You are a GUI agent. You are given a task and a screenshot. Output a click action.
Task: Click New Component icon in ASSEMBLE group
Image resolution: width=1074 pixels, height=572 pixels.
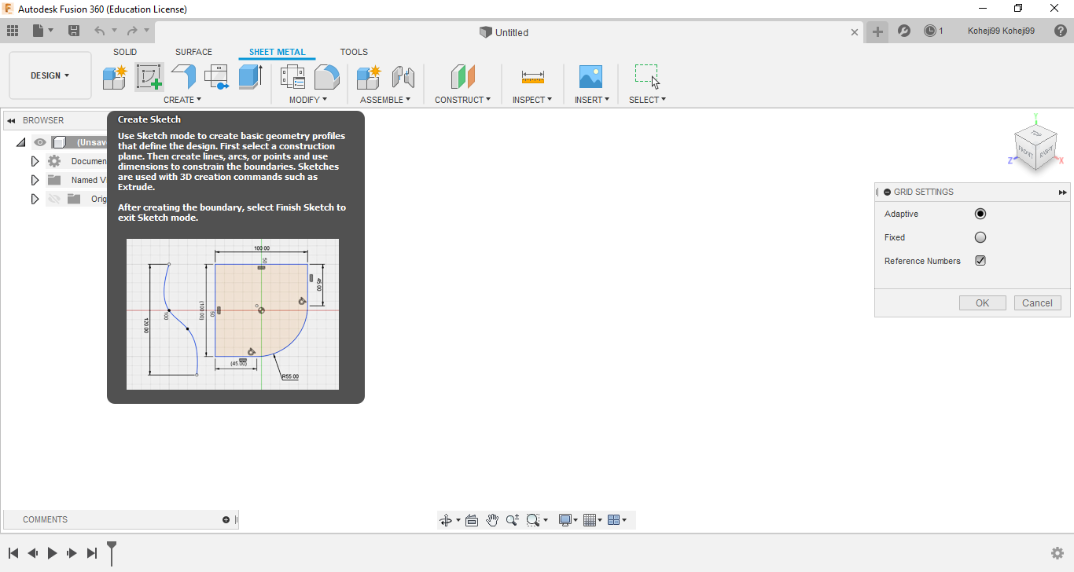point(369,77)
